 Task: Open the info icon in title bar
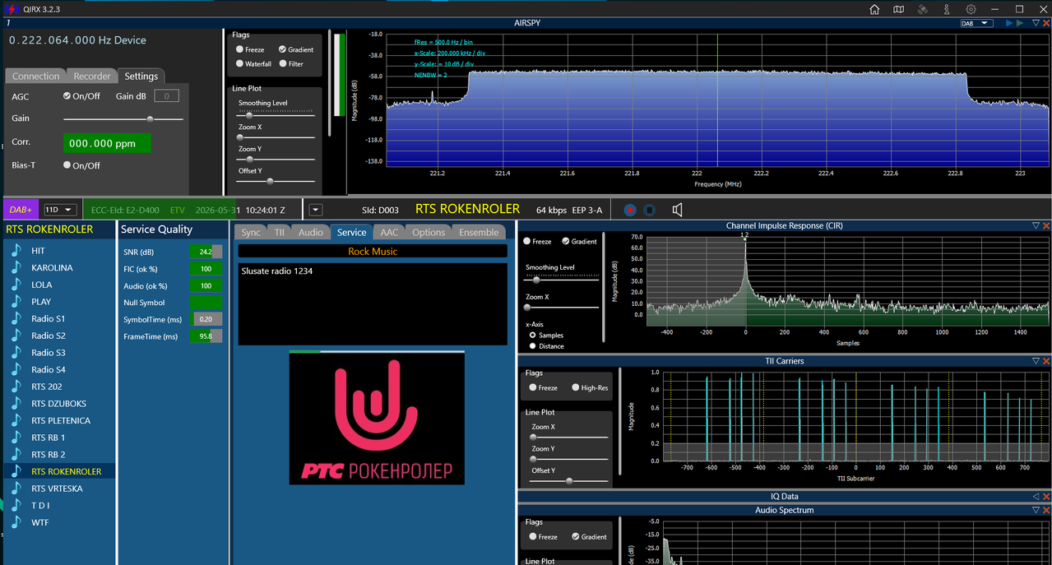947,9
